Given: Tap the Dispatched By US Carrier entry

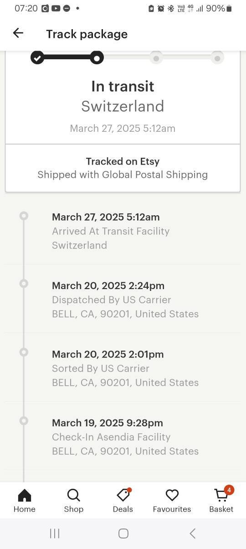Looking at the screenshot, I should point(123,299).
